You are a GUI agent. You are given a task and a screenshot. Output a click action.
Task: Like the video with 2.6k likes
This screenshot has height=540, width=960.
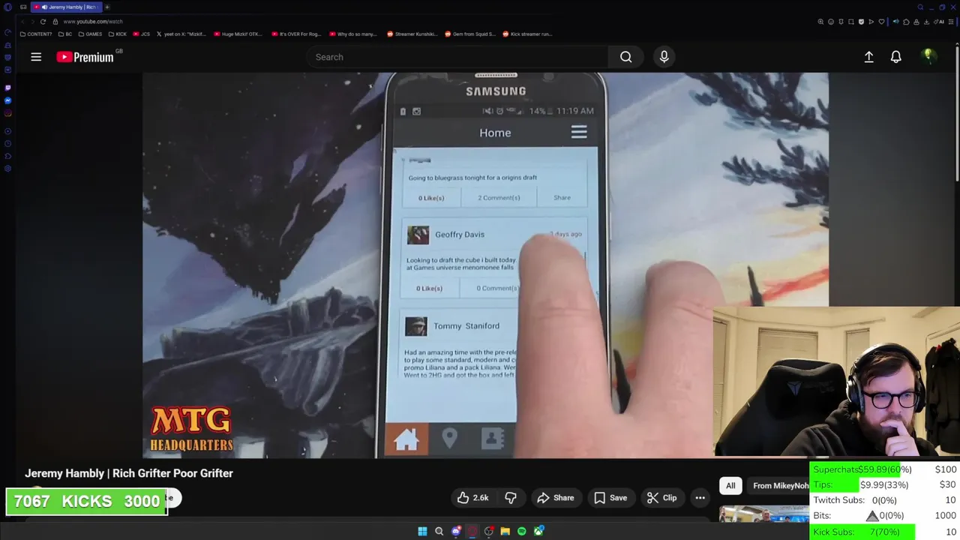pyautogui.click(x=472, y=498)
